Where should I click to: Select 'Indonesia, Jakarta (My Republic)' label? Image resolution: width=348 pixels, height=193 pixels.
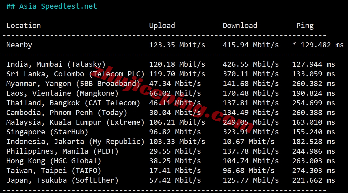point(76,142)
